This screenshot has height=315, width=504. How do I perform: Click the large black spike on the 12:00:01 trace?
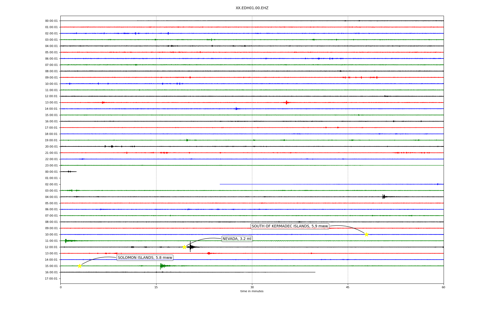click(x=190, y=247)
